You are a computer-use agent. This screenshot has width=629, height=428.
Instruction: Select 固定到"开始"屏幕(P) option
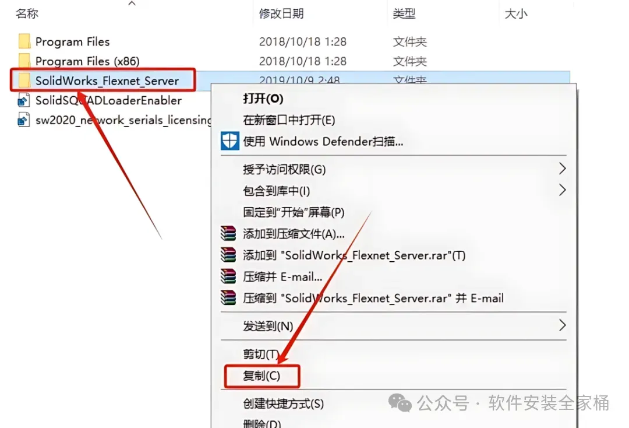[294, 212]
